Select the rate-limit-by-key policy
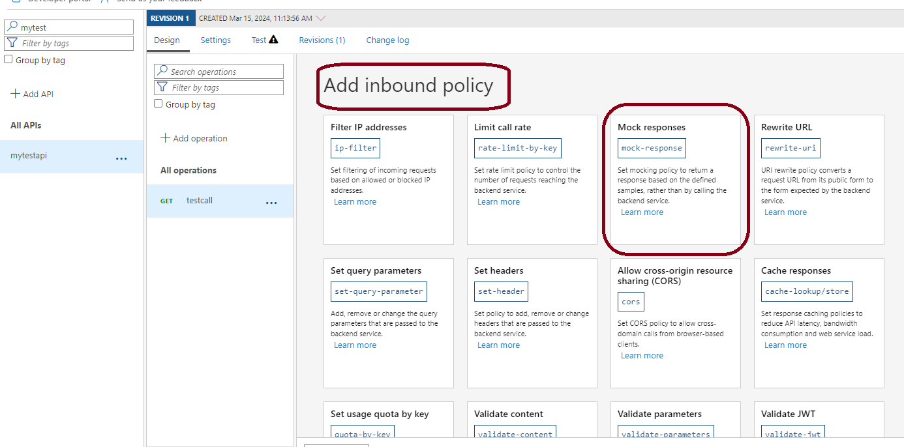Image resolution: width=904 pixels, height=447 pixels. coord(518,148)
